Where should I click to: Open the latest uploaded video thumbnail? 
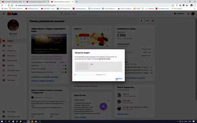[x=49, y=44]
